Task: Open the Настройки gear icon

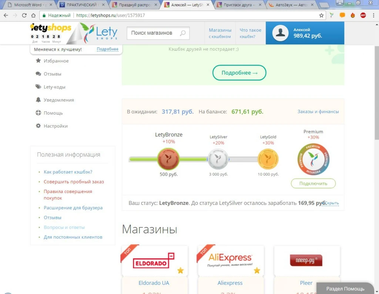Action: (x=38, y=126)
